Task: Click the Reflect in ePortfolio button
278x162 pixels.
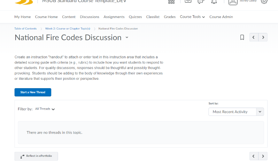Action: (x=36, y=156)
